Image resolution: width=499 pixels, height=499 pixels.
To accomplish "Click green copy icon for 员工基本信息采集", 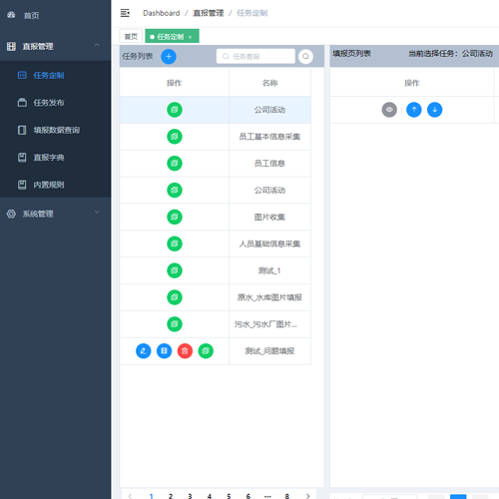I will click(175, 137).
